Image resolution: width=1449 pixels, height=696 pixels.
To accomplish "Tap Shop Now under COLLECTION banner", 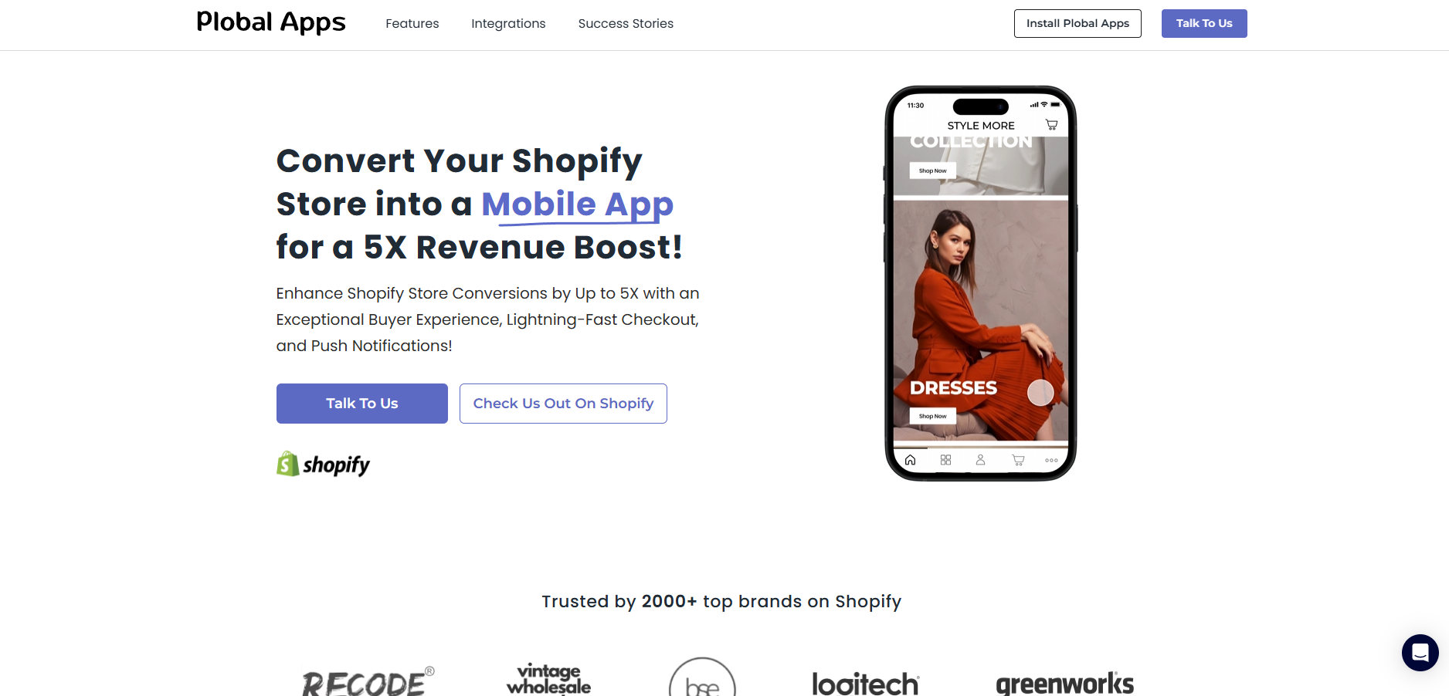I will [932, 171].
